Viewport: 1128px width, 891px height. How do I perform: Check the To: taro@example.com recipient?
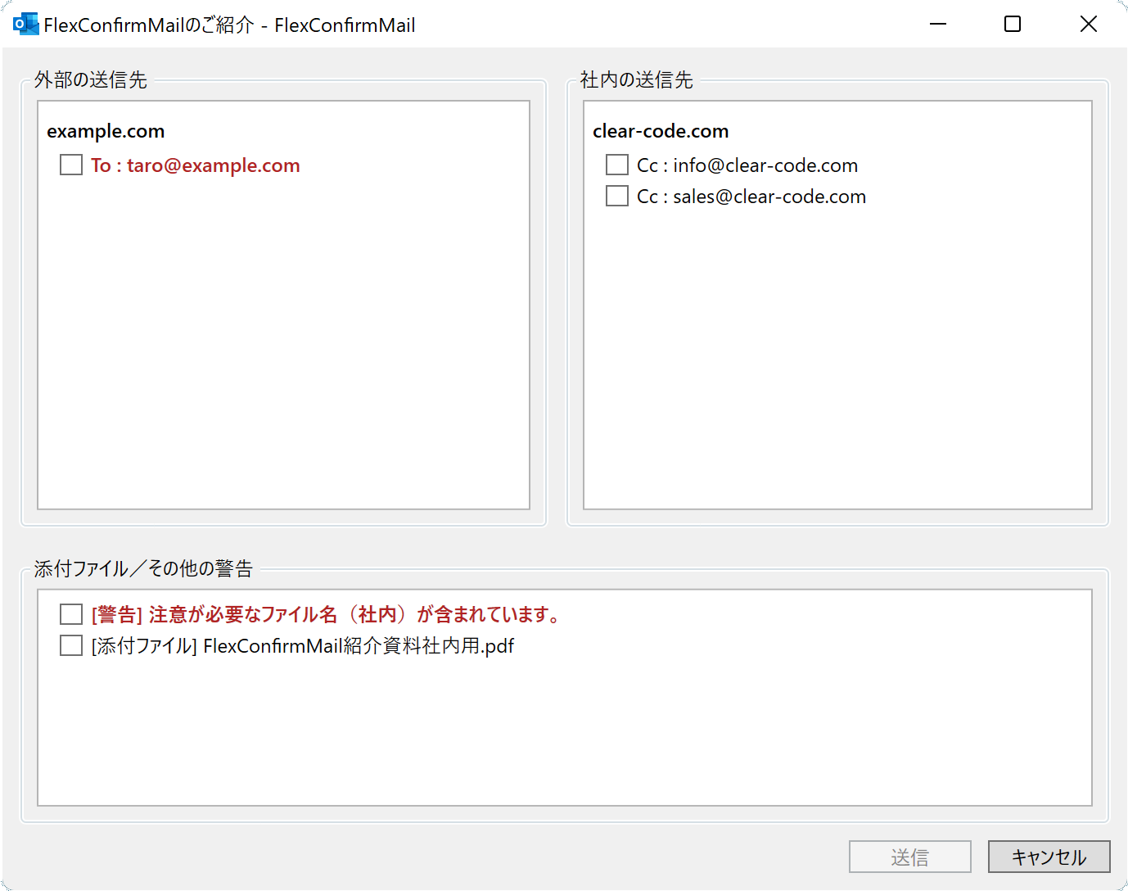70,165
